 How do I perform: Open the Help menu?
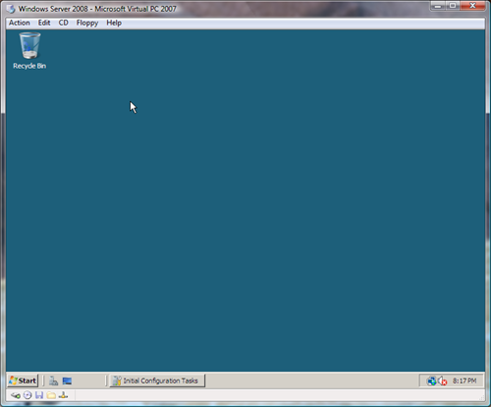114,23
